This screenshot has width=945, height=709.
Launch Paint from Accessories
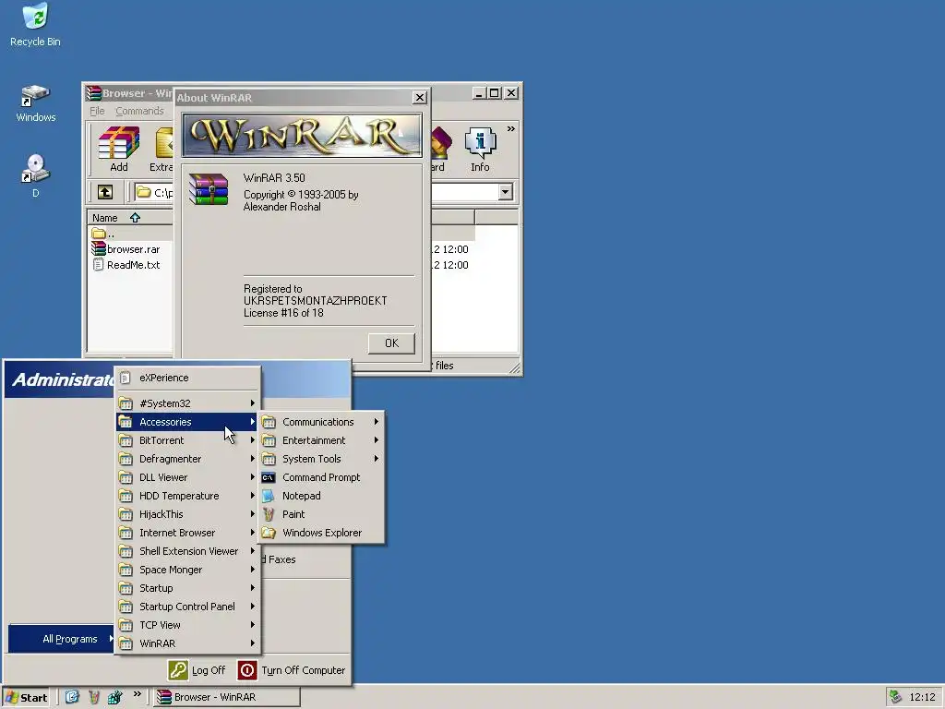321,514
